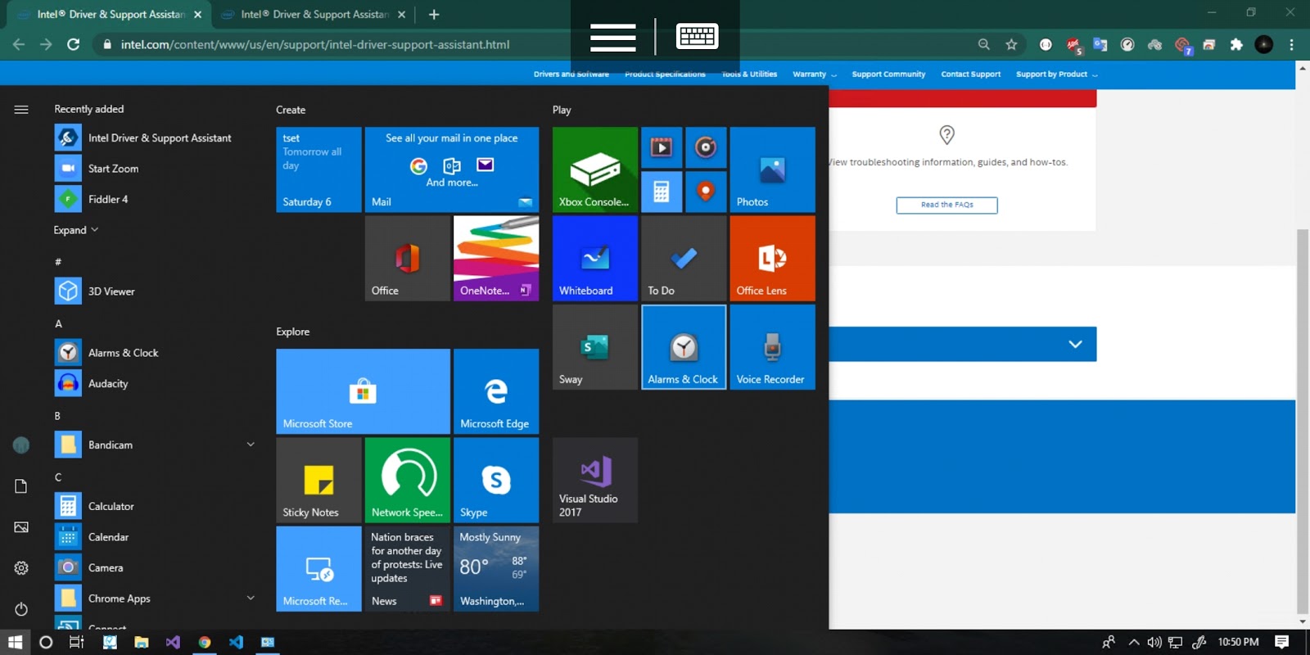Bookmark this page with the star
This screenshot has height=655, width=1310.
point(1011,44)
